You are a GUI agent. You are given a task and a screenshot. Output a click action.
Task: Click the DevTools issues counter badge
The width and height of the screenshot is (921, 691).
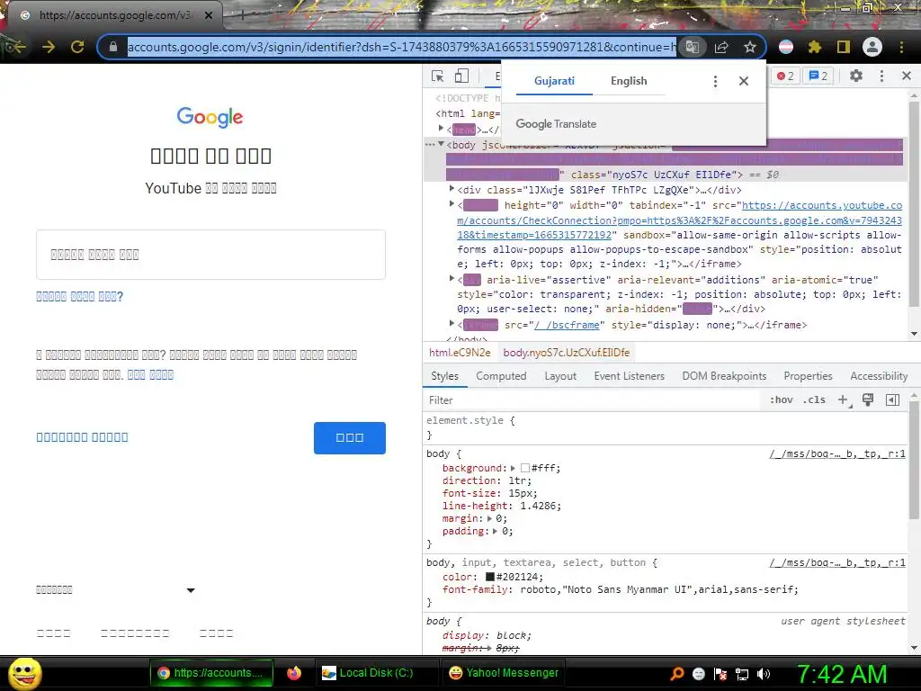click(818, 76)
